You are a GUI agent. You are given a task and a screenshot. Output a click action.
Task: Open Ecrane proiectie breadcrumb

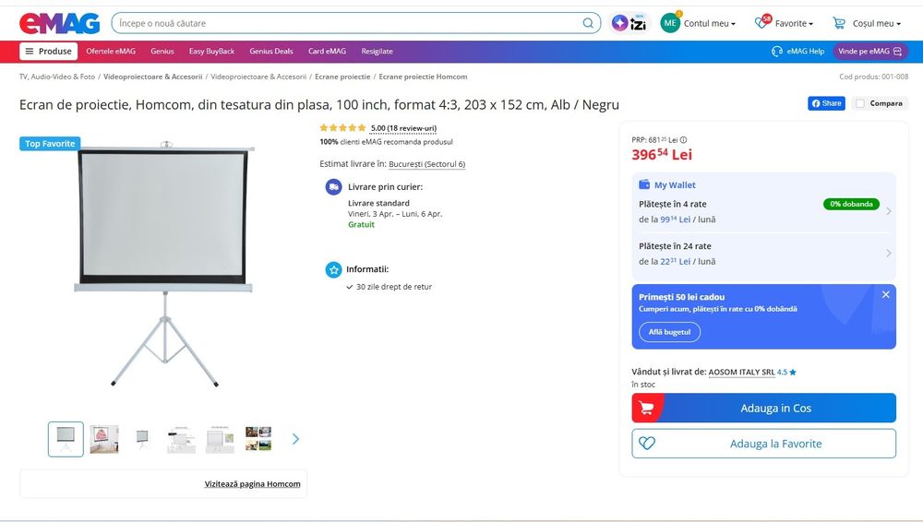[x=342, y=77]
